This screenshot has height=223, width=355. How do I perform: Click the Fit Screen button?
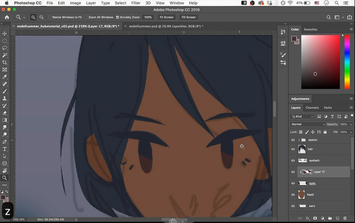click(166, 18)
